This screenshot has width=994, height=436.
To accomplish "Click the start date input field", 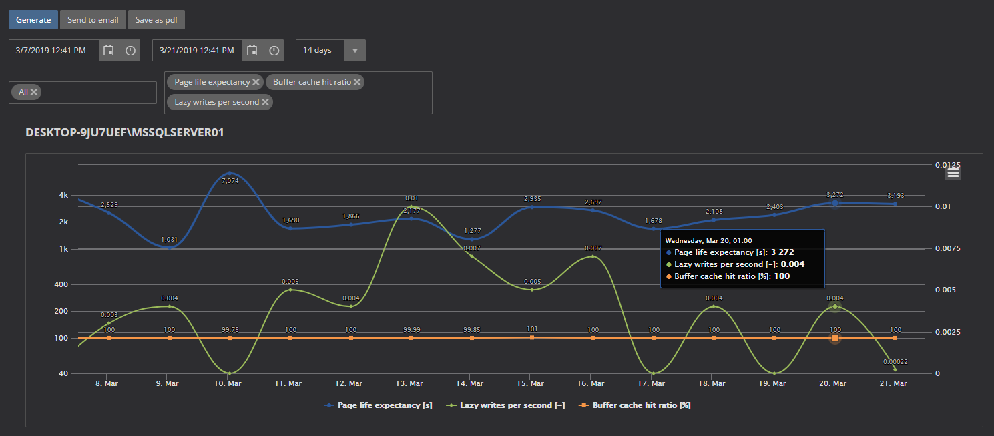I will 54,51.
